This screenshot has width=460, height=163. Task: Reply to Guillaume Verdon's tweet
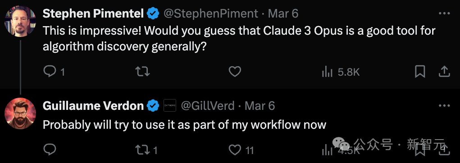(50, 150)
